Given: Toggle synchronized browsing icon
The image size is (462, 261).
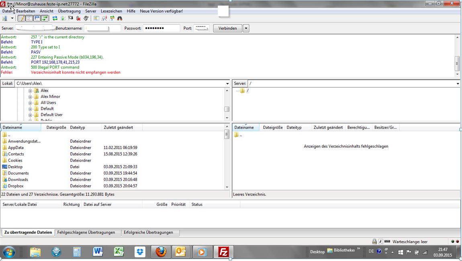Looking at the screenshot, I should [x=112, y=18].
